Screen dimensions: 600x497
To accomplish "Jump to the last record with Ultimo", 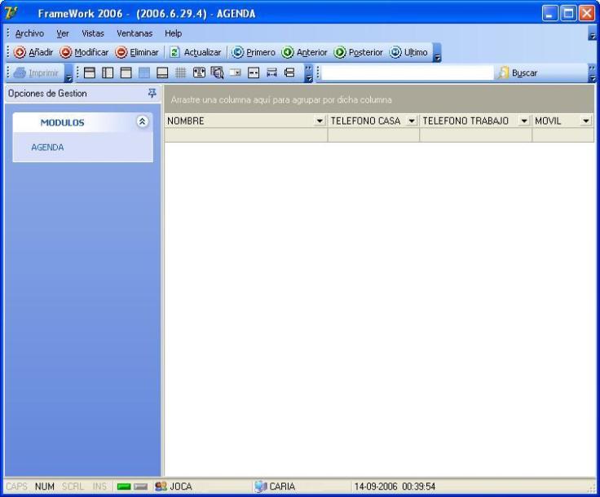I will (x=408, y=52).
